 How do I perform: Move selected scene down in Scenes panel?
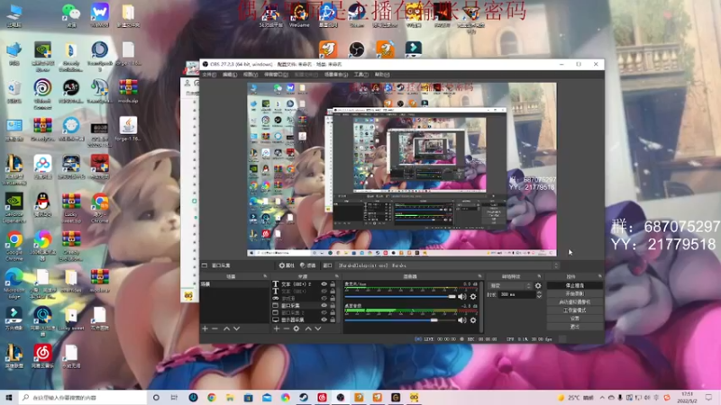pos(236,328)
